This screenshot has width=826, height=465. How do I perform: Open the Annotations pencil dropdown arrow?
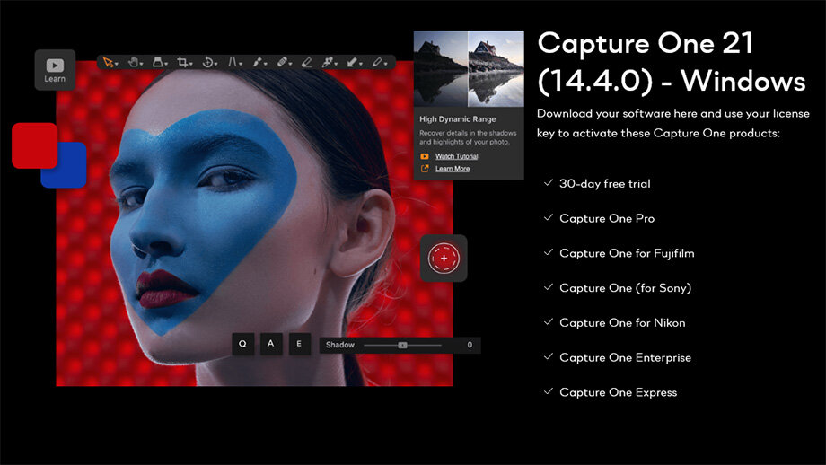[385, 65]
